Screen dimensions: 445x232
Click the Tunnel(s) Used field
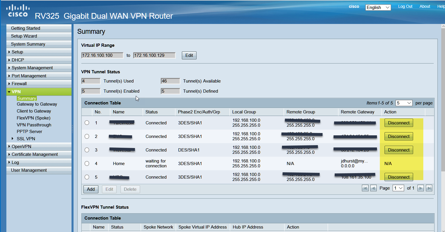tap(91, 81)
